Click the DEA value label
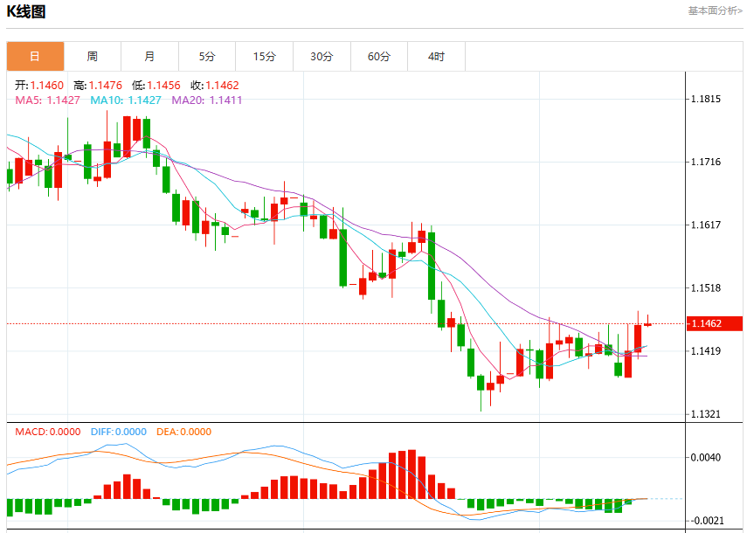The height and width of the screenshot is (533, 747). click(183, 432)
